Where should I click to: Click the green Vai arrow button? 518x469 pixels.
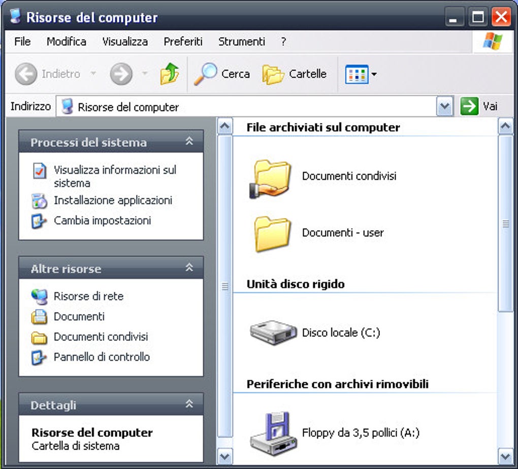pyautogui.click(x=469, y=106)
